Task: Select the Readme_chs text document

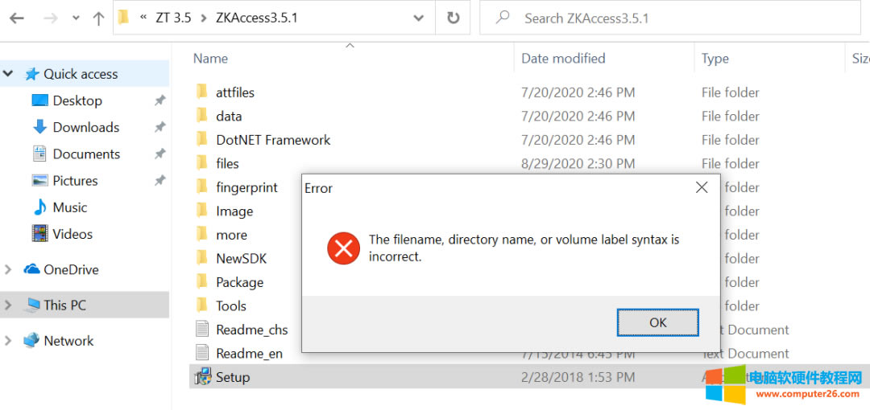Action: point(251,330)
